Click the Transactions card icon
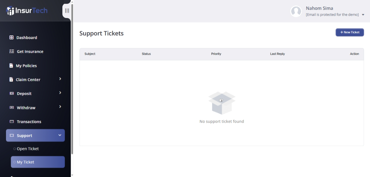 pyautogui.click(x=12, y=121)
